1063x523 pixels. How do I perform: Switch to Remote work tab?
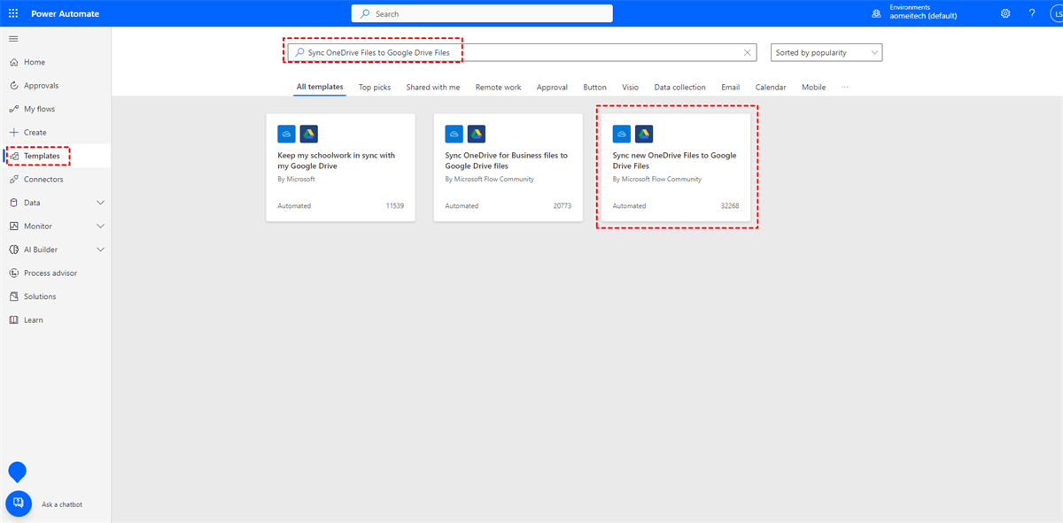click(498, 87)
